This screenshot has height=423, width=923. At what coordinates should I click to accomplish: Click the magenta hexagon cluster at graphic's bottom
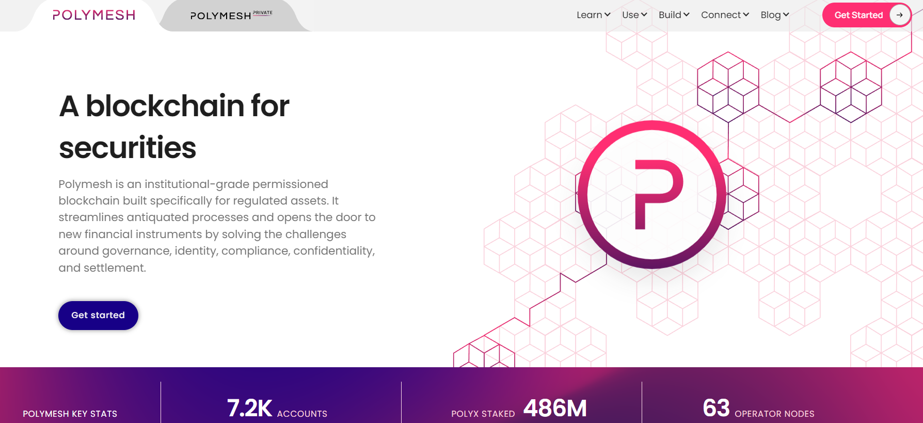coord(484,353)
